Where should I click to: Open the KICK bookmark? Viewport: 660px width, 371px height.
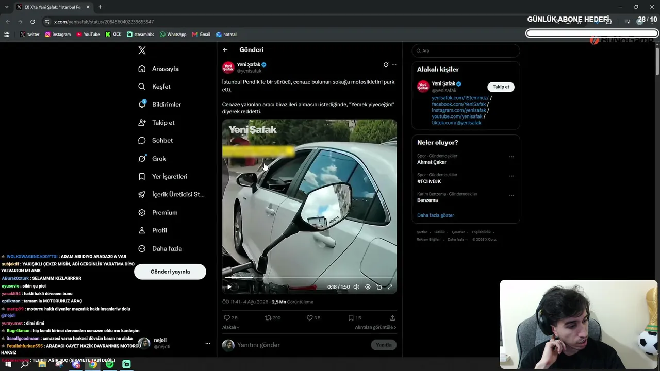113,35
